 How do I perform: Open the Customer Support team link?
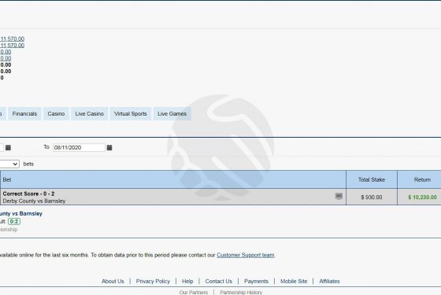click(x=246, y=255)
